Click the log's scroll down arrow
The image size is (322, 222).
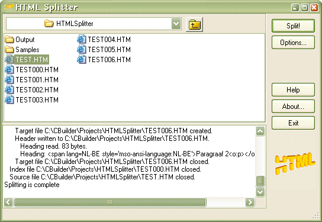[260, 192]
